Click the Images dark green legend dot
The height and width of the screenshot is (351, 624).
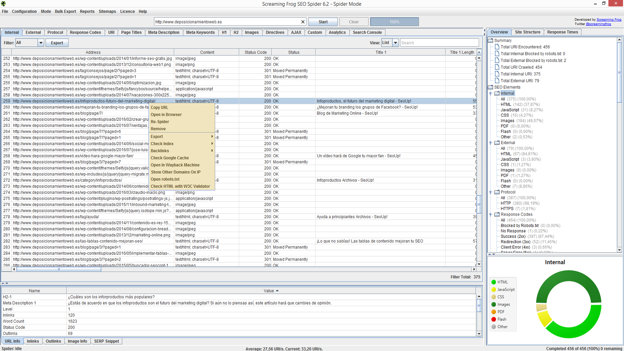(494, 305)
